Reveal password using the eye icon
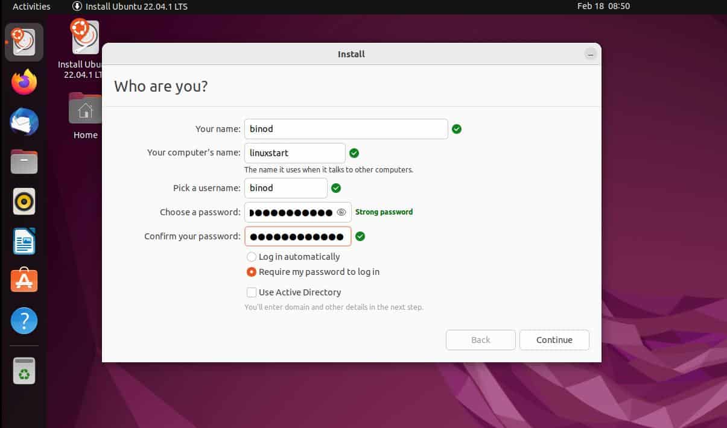 341,212
